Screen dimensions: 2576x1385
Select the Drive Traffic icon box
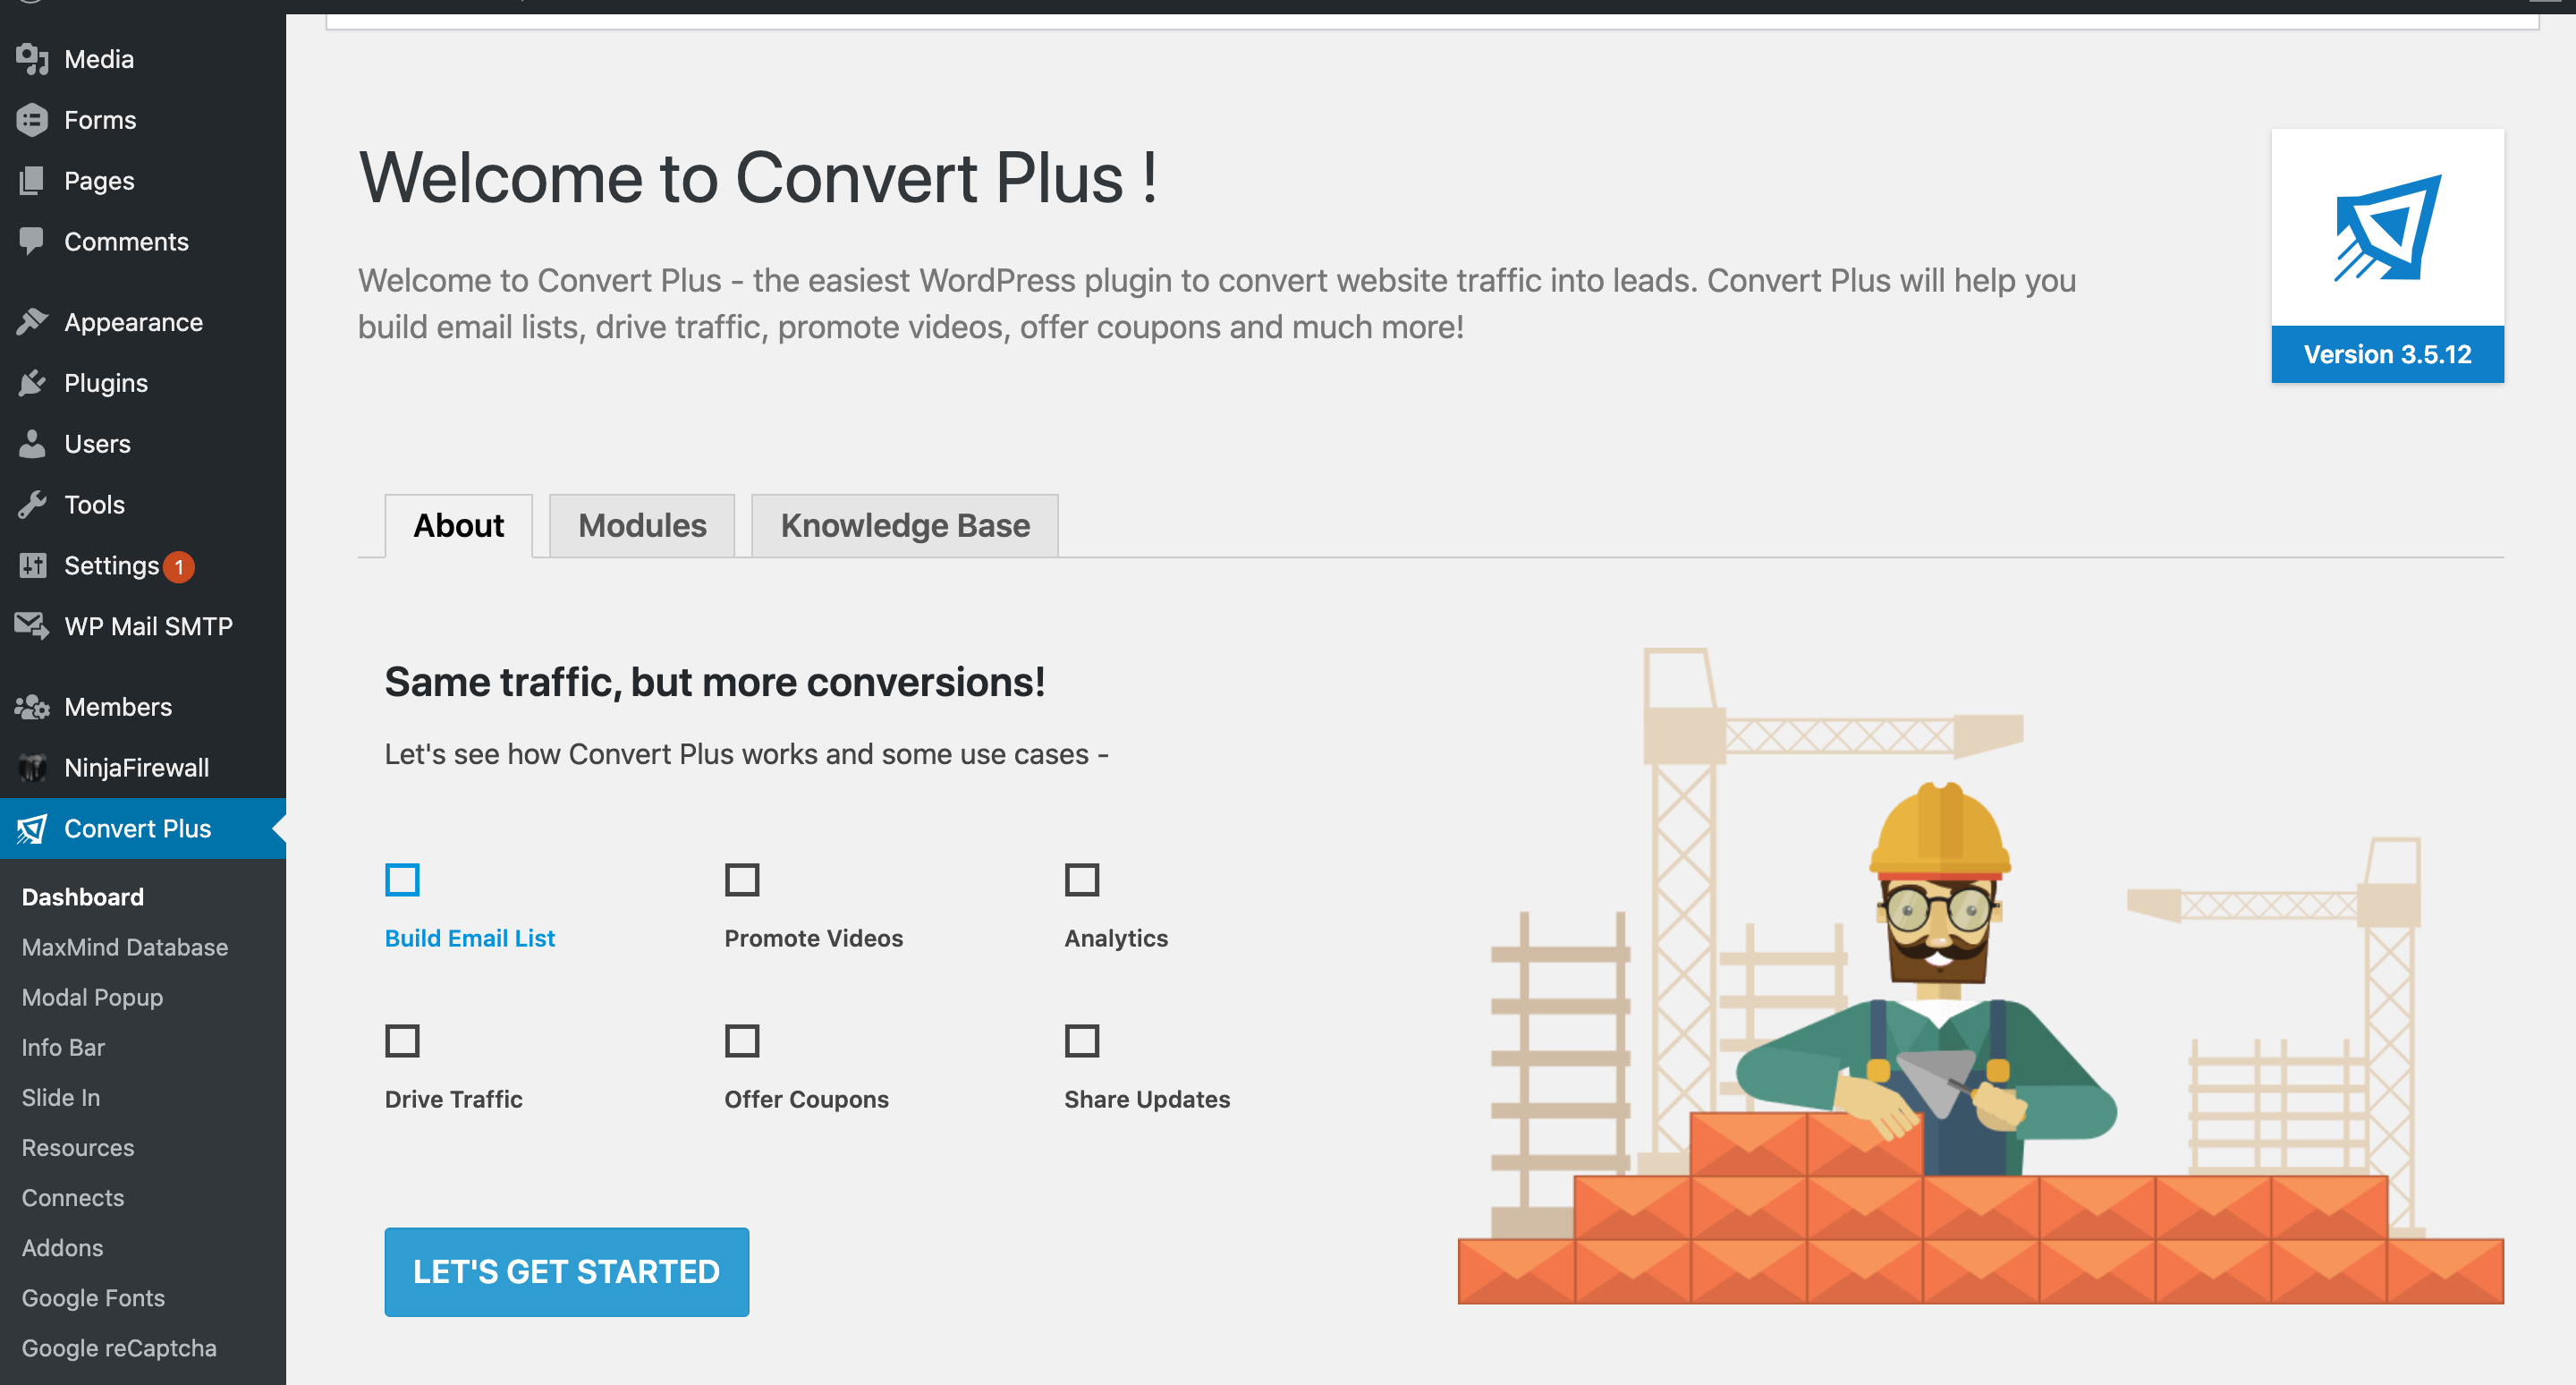click(402, 1041)
